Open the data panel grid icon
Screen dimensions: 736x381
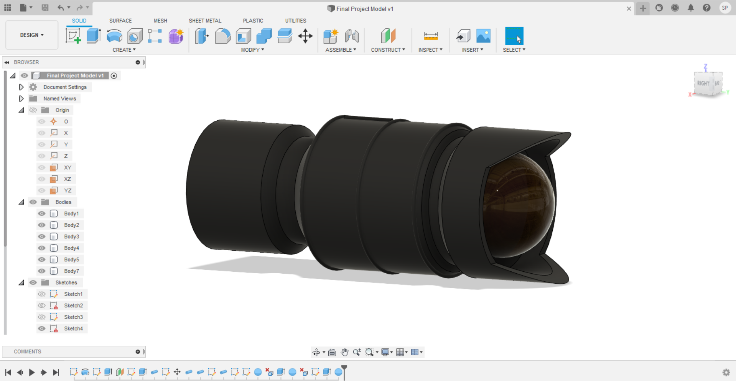tap(8, 8)
